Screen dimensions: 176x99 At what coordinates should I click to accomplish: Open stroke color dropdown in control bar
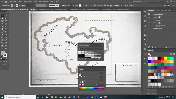click(x=19, y=5)
